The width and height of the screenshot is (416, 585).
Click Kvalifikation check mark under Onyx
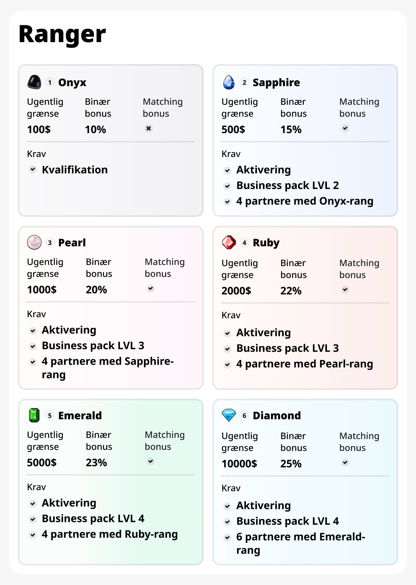(33, 170)
